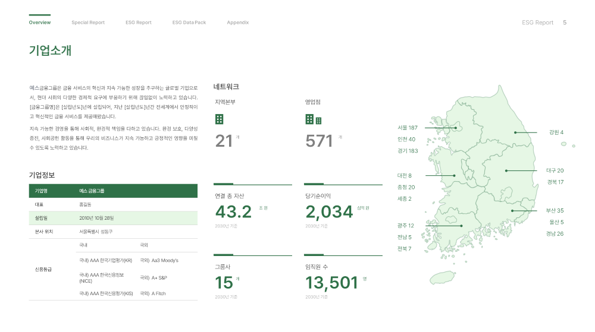Click the 예스 금융그룹 header cell
The width and height of the screenshot is (595, 332).
[x=92, y=191]
